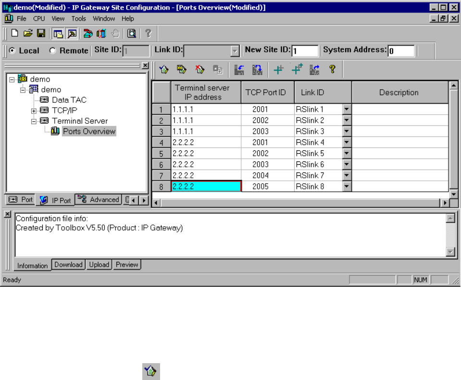Switch to the IP Port tab
Viewport: 461px width, 380px height.
pos(55,200)
